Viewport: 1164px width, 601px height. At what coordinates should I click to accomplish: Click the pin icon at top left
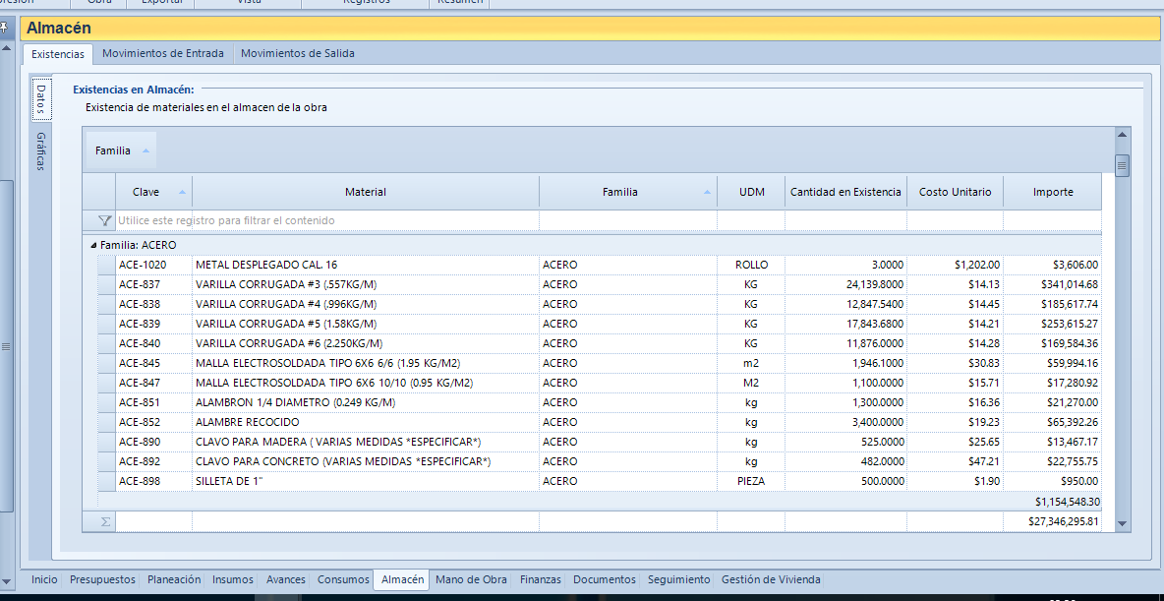point(4,28)
